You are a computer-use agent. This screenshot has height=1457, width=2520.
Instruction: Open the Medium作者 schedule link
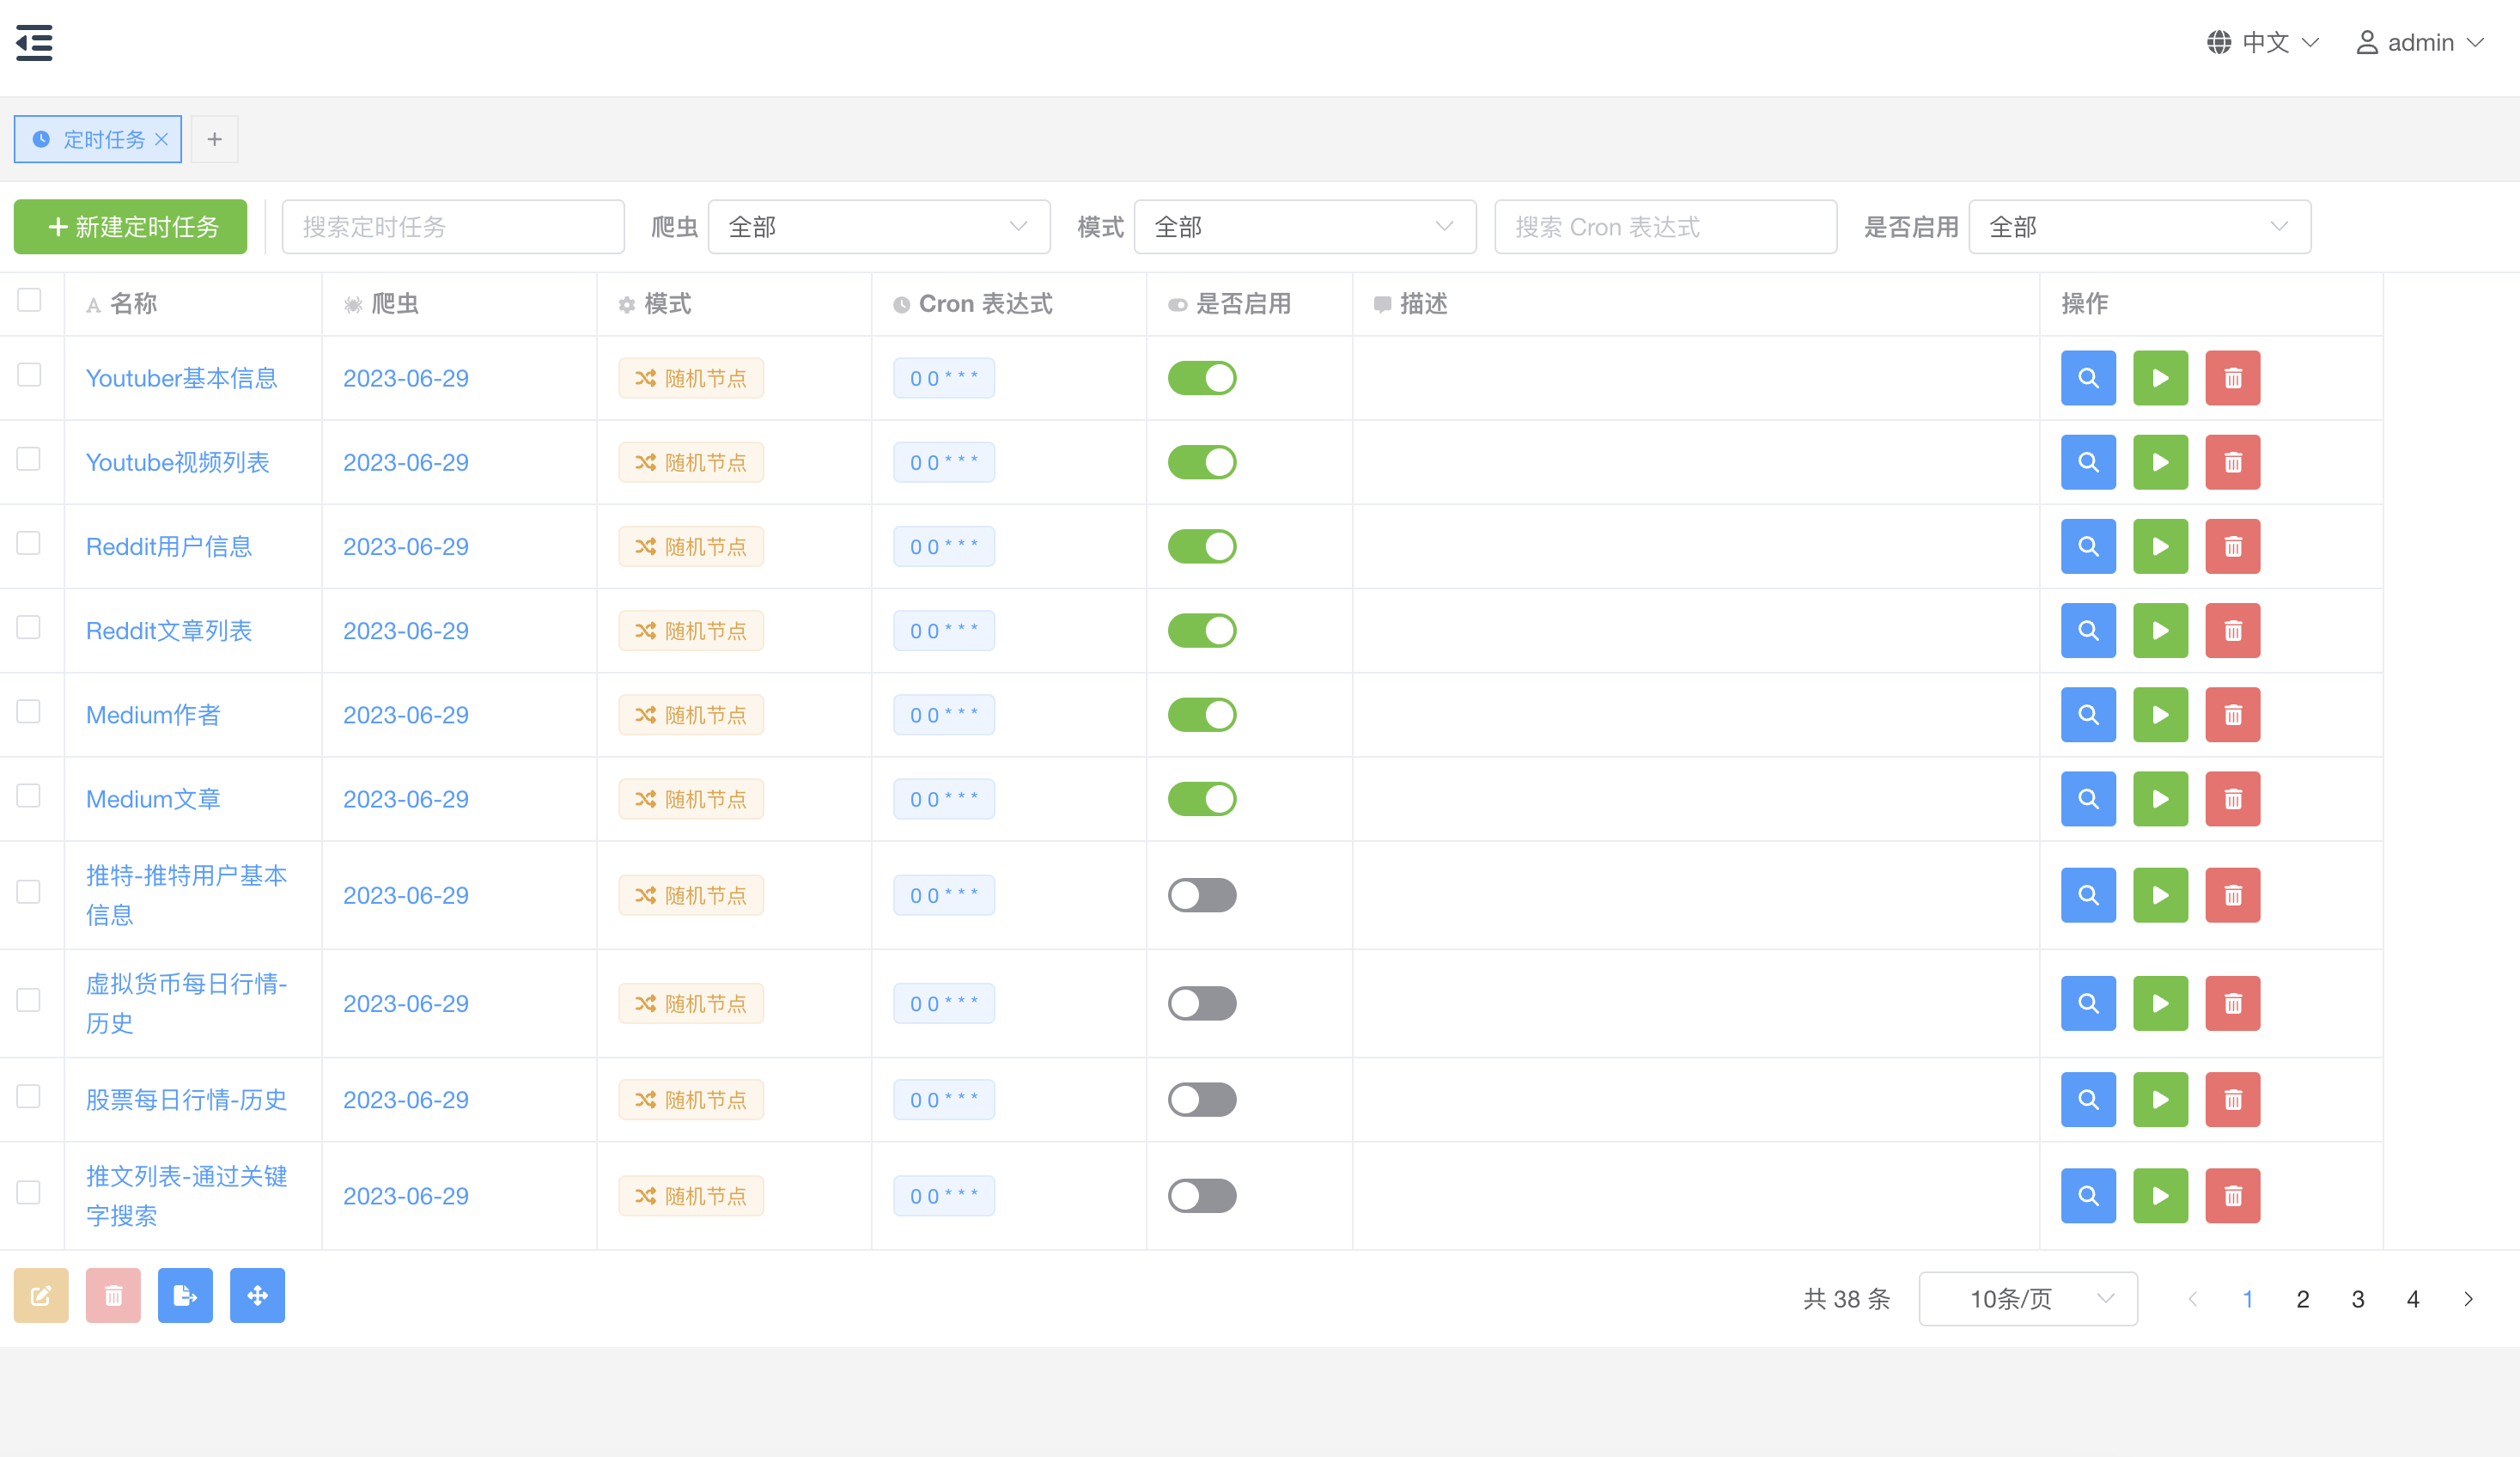(x=153, y=714)
